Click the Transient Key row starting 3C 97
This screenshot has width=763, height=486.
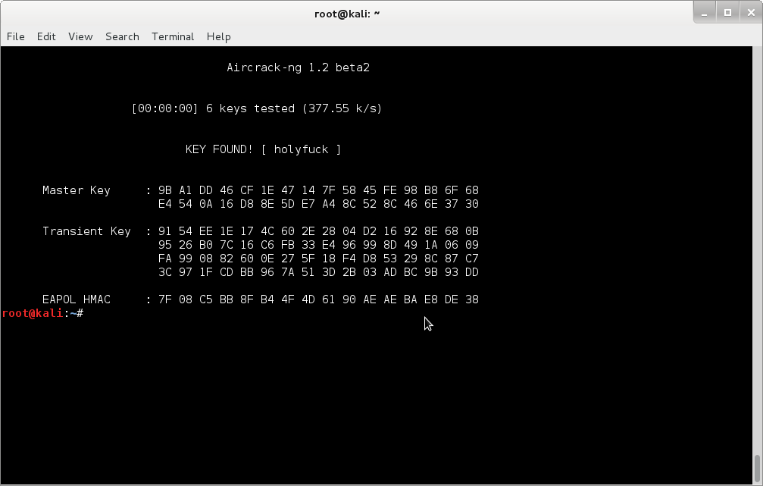point(318,272)
